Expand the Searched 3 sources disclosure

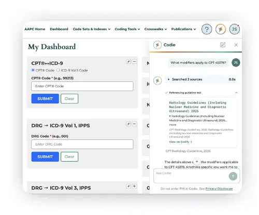[202, 79]
